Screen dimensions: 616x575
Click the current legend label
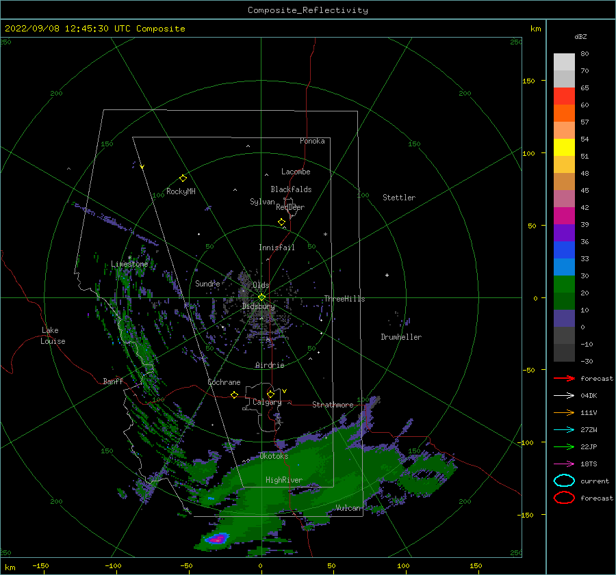coord(595,481)
